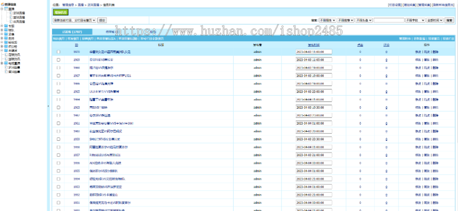Switch to the 已发布 (1787) tab

tap(72, 32)
